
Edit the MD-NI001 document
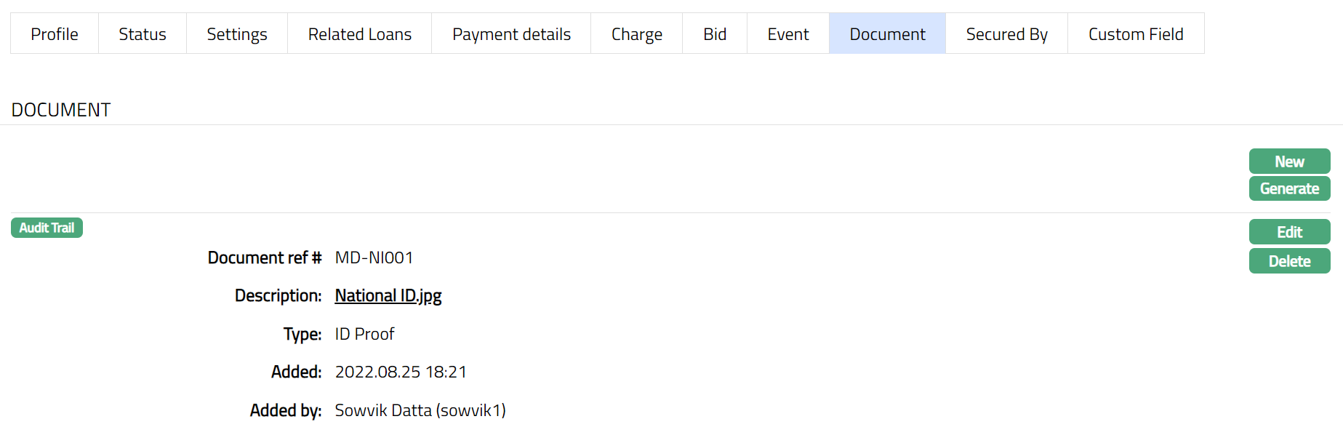(1289, 232)
